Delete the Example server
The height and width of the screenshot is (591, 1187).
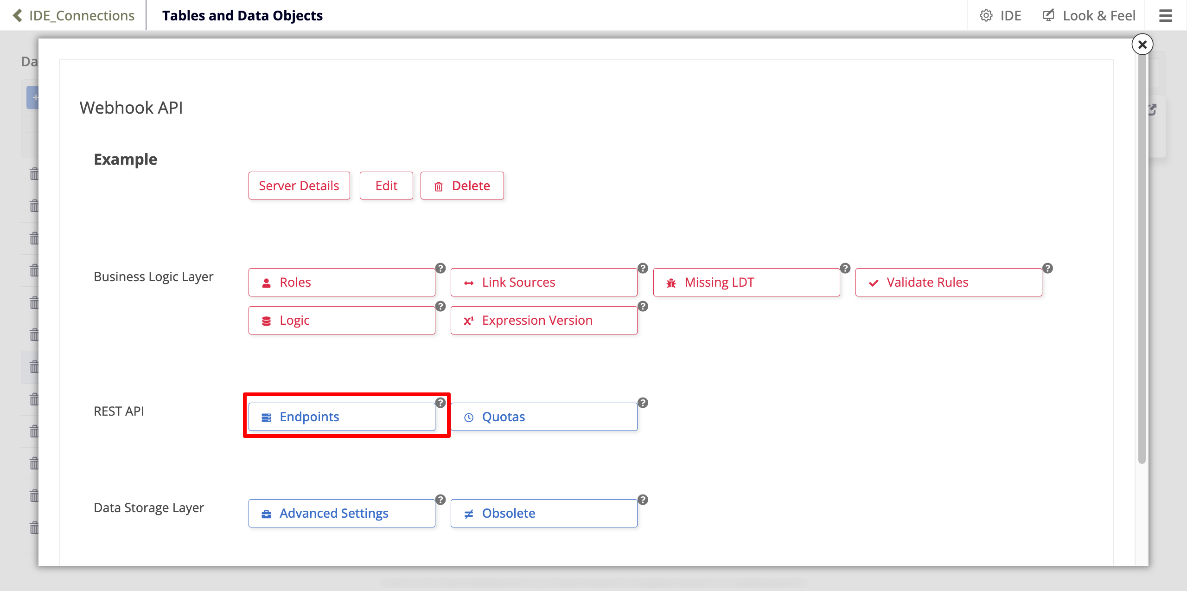(x=462, y=186)
